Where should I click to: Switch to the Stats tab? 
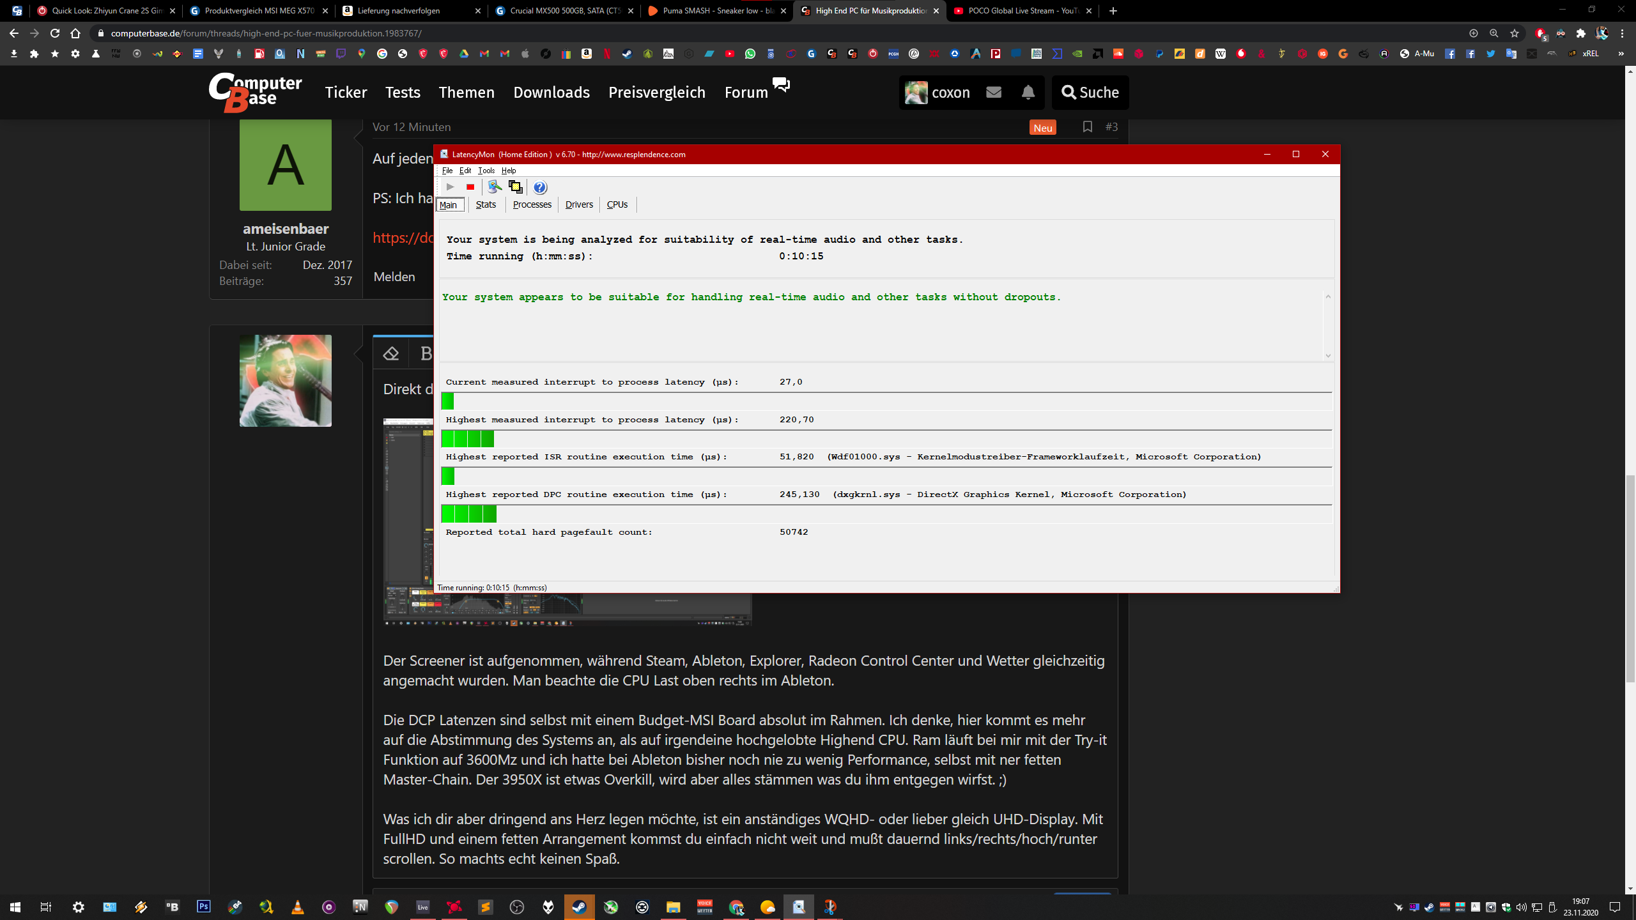(486, 204)
